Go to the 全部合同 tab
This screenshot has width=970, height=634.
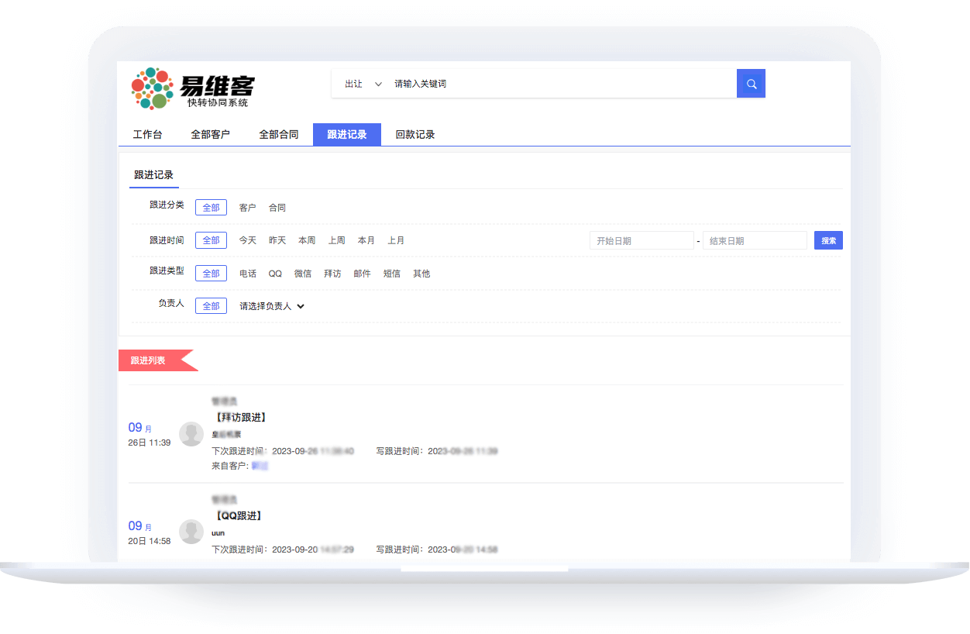[278, 135]
